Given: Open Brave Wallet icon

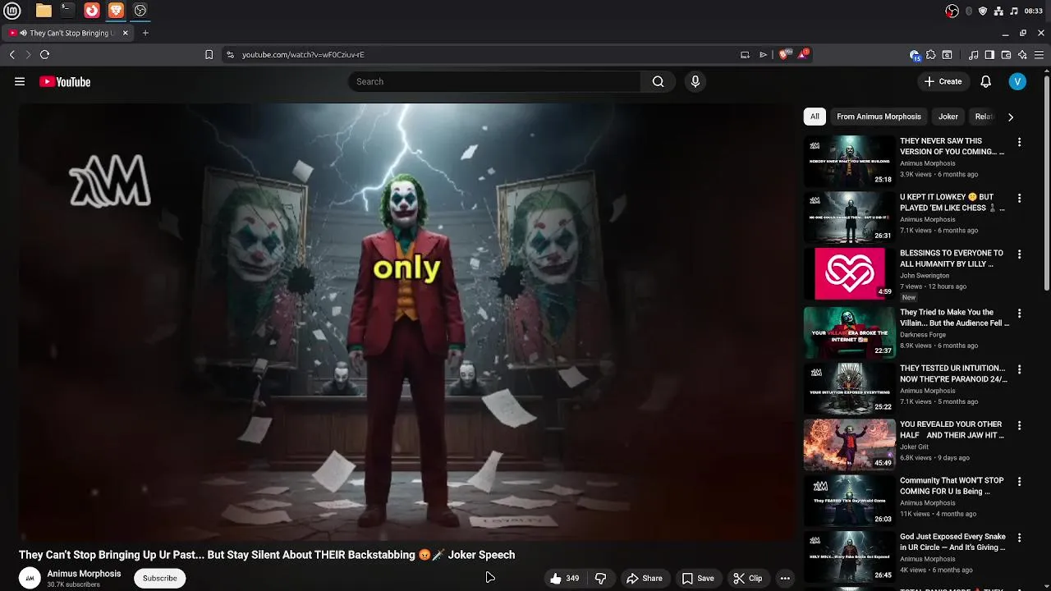Looking at the screenshot, I should point(1006,55).
